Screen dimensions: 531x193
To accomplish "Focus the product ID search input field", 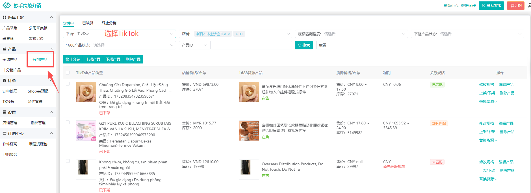I will coord(251,45).
